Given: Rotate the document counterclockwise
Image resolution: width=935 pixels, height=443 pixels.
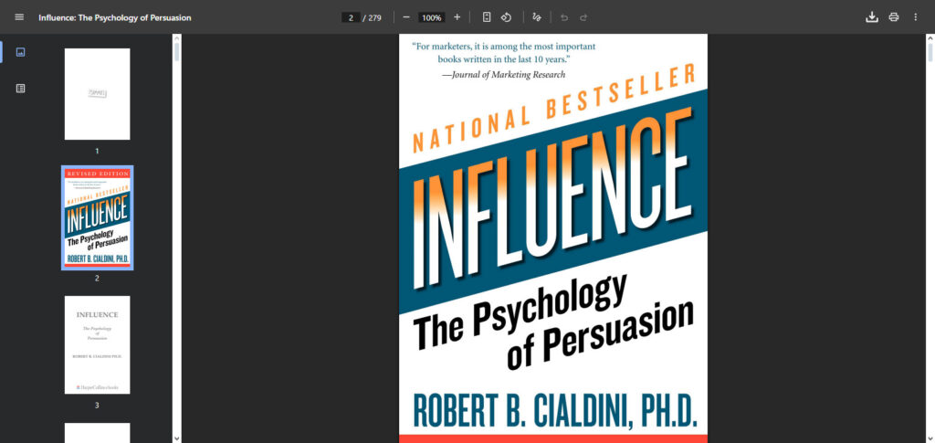Looking at the screenshot, I should coord(506,17).
